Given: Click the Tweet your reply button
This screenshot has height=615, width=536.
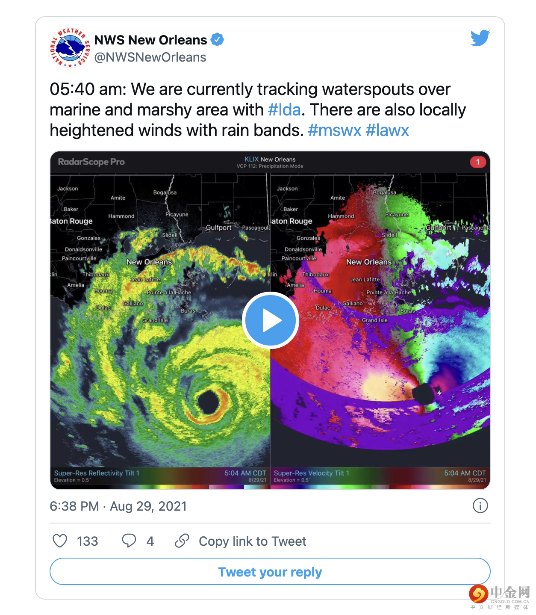Looking at the screenshot, I should pos(270,571).
